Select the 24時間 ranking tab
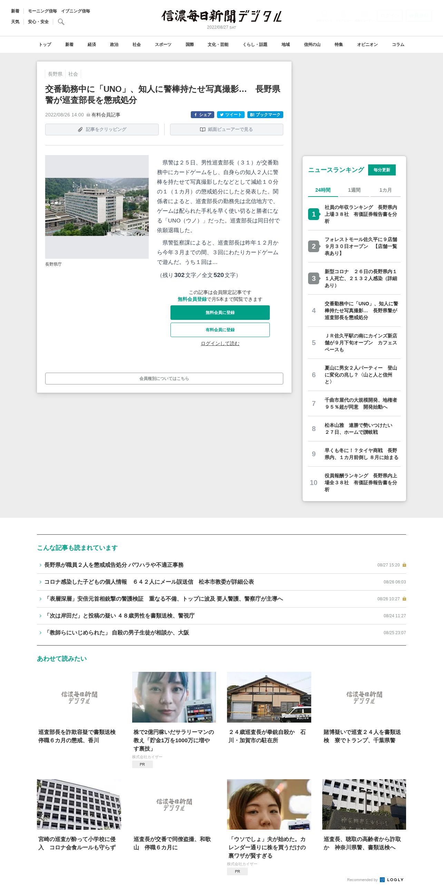443x887 pixels. [323, 190]
